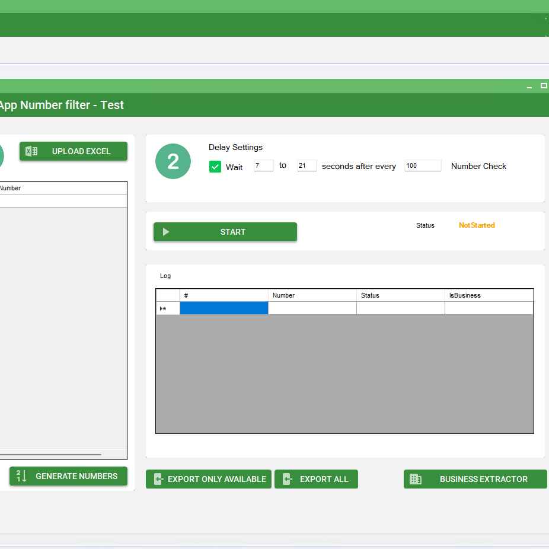Click the row selector arrow in log grid
Viewport: 549px width, 549px height.
[163, 308]
